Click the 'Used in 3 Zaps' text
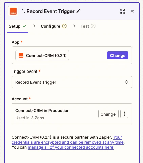This screenshot has height=163, width=143. point(29,118)
